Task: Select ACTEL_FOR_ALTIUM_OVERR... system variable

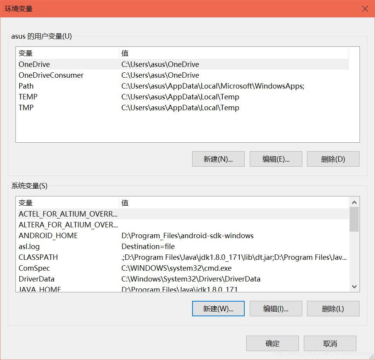Action: pyautogui.click(x=183, y=214)
